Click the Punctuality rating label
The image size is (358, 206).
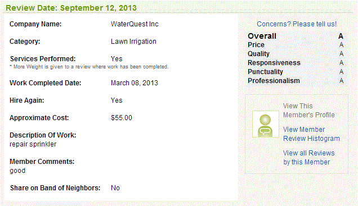(265, 72)
